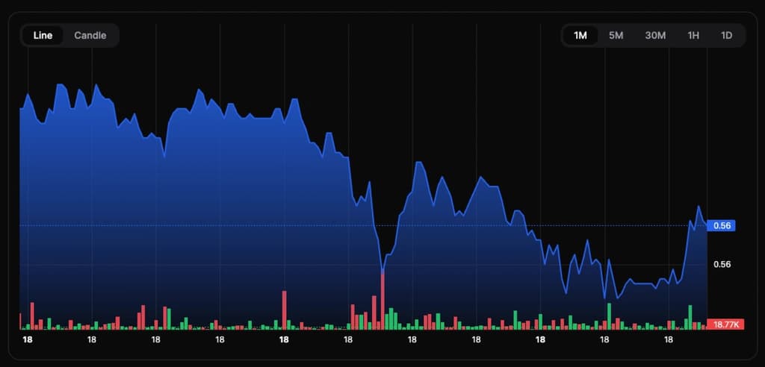Click the price line's final peak at right

[x=699, y=206]
